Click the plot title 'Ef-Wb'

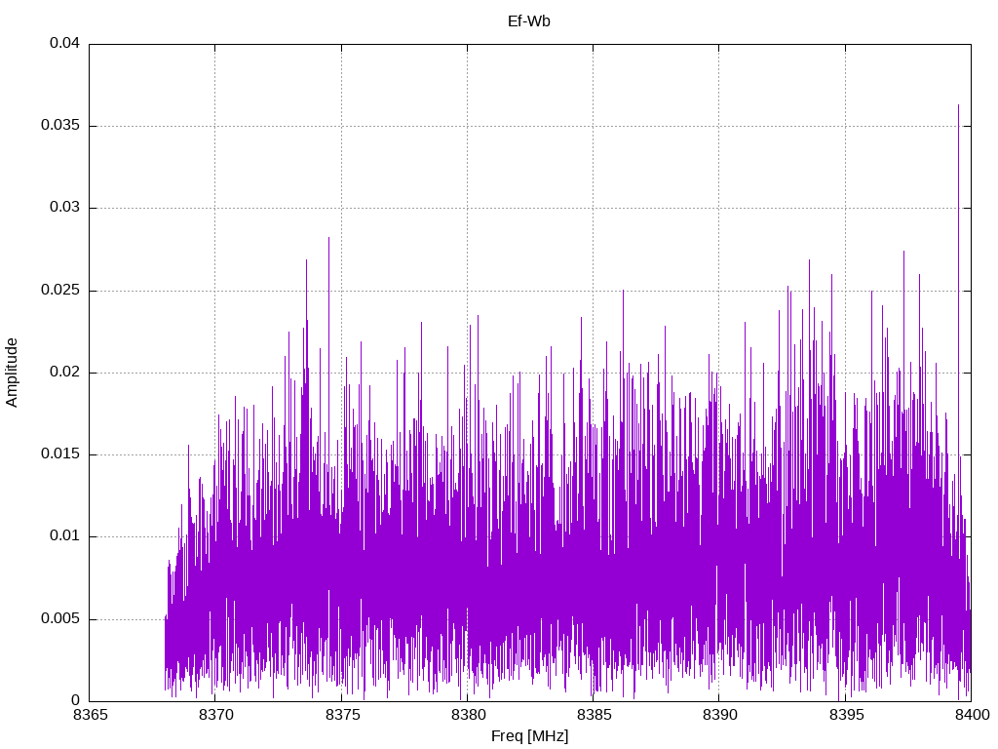point(529,20)
